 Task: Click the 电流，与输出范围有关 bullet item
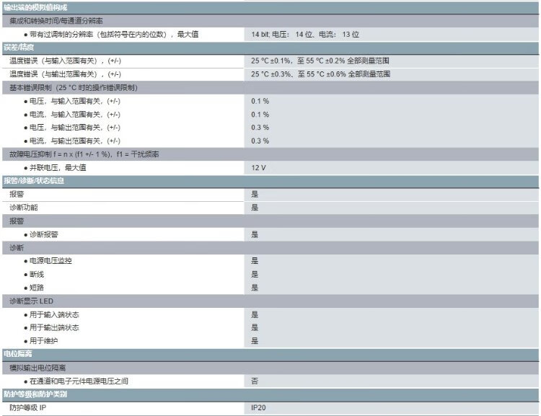pos(76,141)
